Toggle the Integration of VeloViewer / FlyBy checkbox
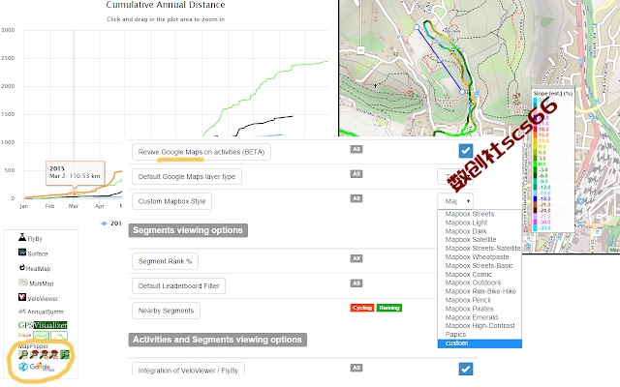 click(x=466, y=369)
